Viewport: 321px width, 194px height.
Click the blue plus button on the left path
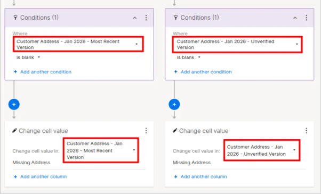click(14, 105)
